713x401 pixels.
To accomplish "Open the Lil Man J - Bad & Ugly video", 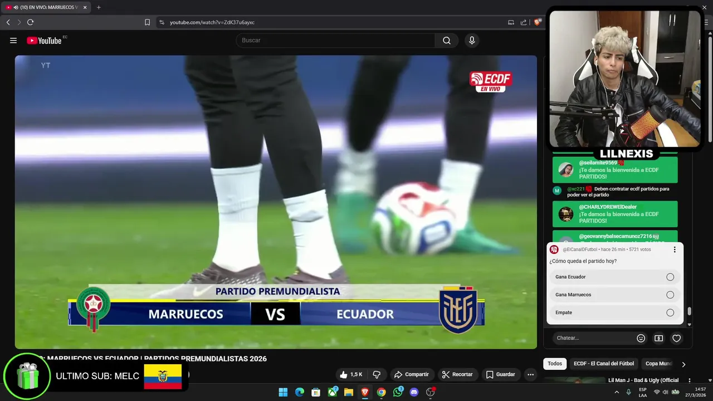I will (x=643, y=380).
